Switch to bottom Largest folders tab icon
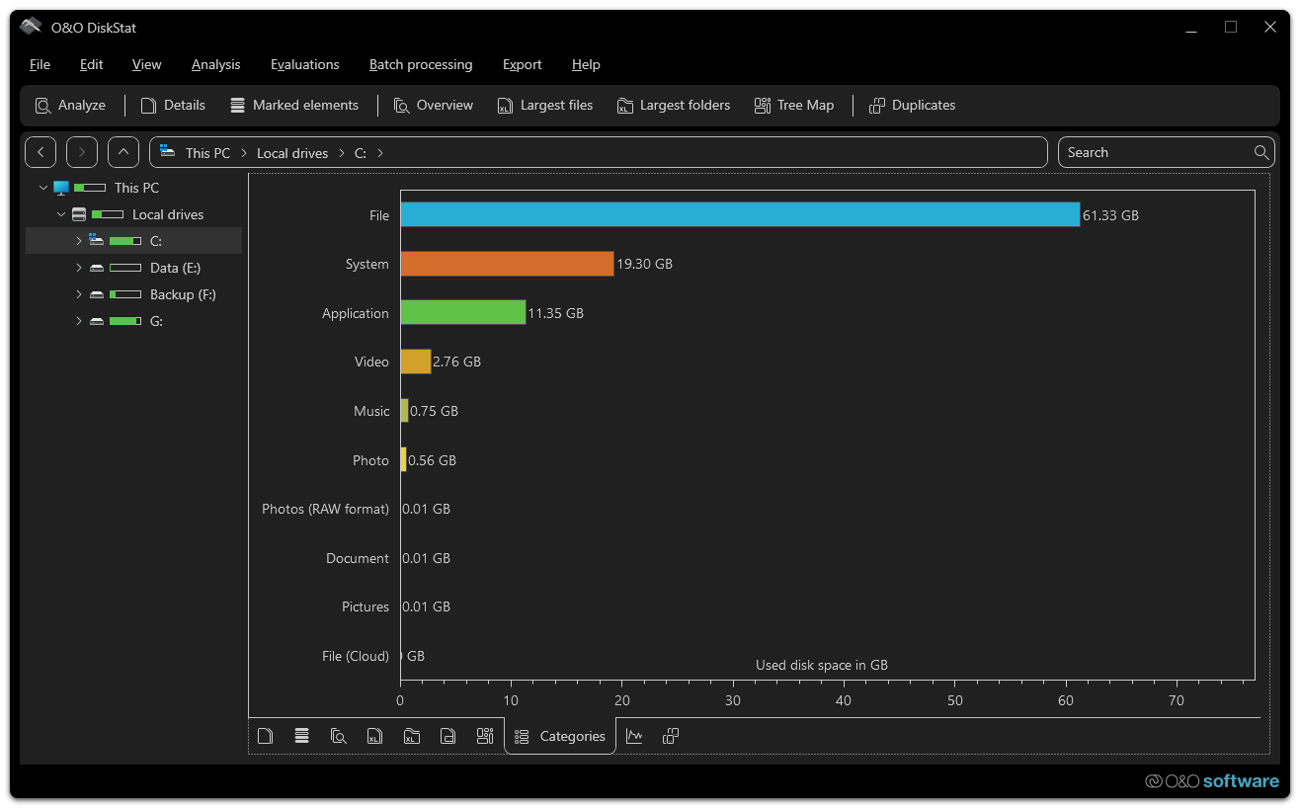1300x808 pixels. point(412,736)
